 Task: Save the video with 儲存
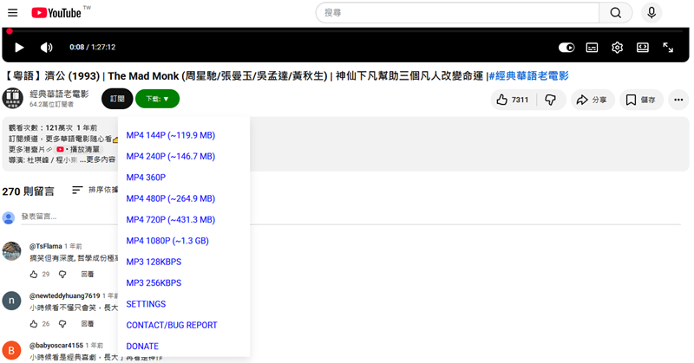pyautogui.click(x=641, y=100)
